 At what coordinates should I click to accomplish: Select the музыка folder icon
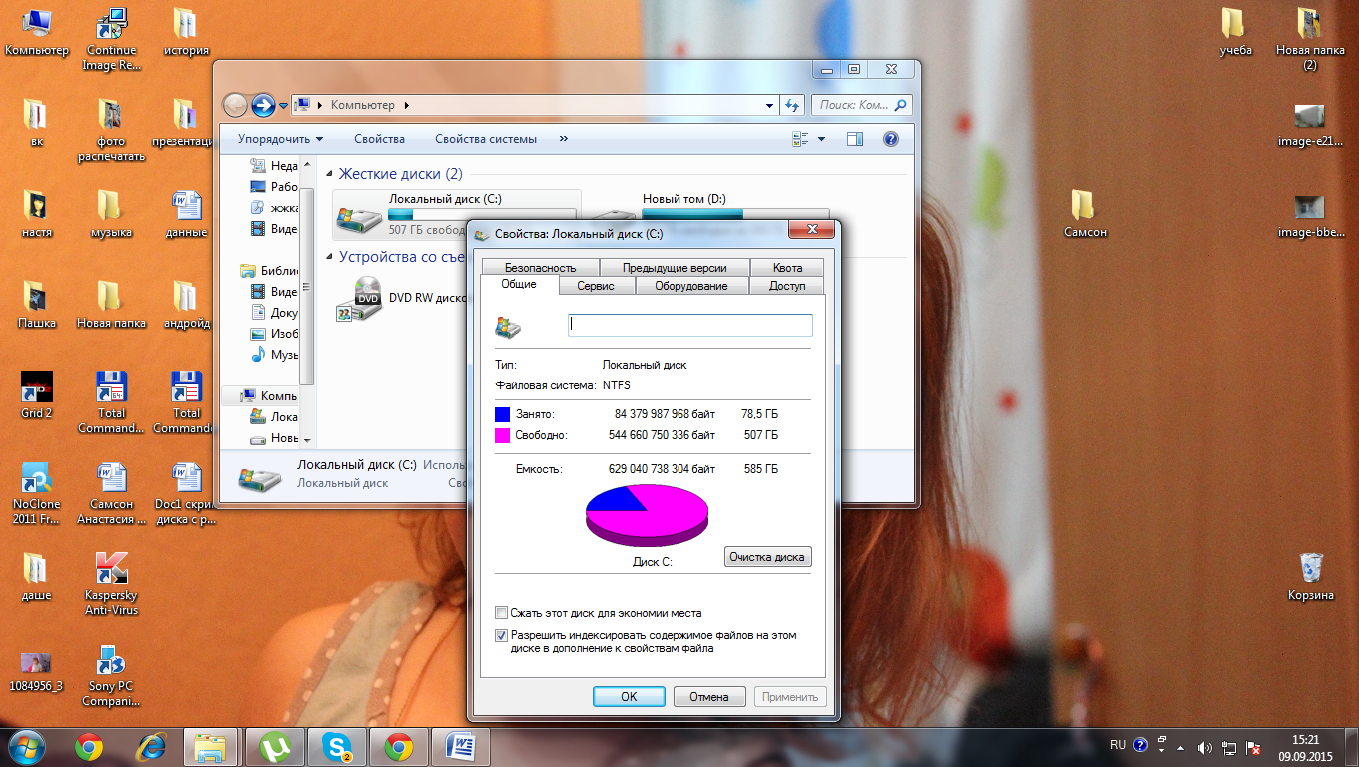pos(112,214)
